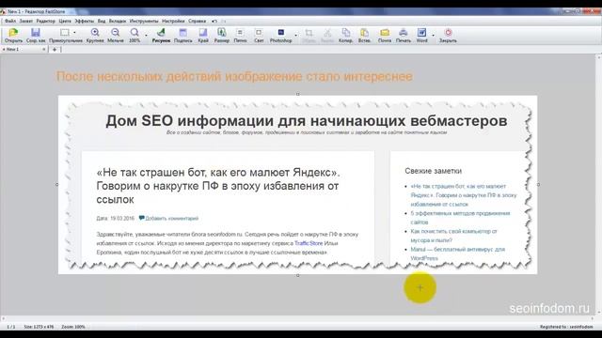Click the vertical scrollbar down arrow
The width and height of the screenshot is (602, 338).
(599, 313)
